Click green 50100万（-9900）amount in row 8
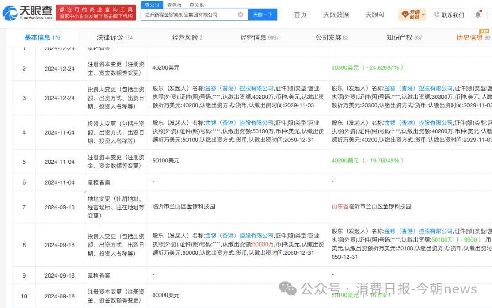This screenshot has height=308, width=492. (x=456, y=240)
